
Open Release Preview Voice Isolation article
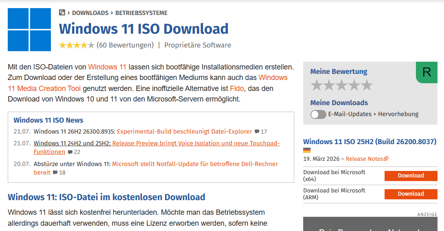(x=196, y=143)
